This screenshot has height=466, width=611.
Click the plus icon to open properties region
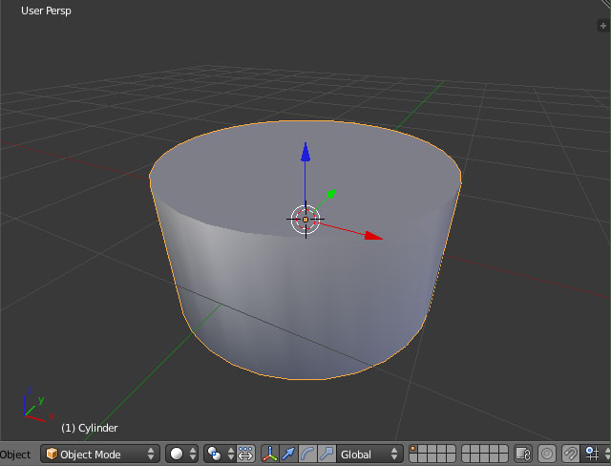click(602, 26)
